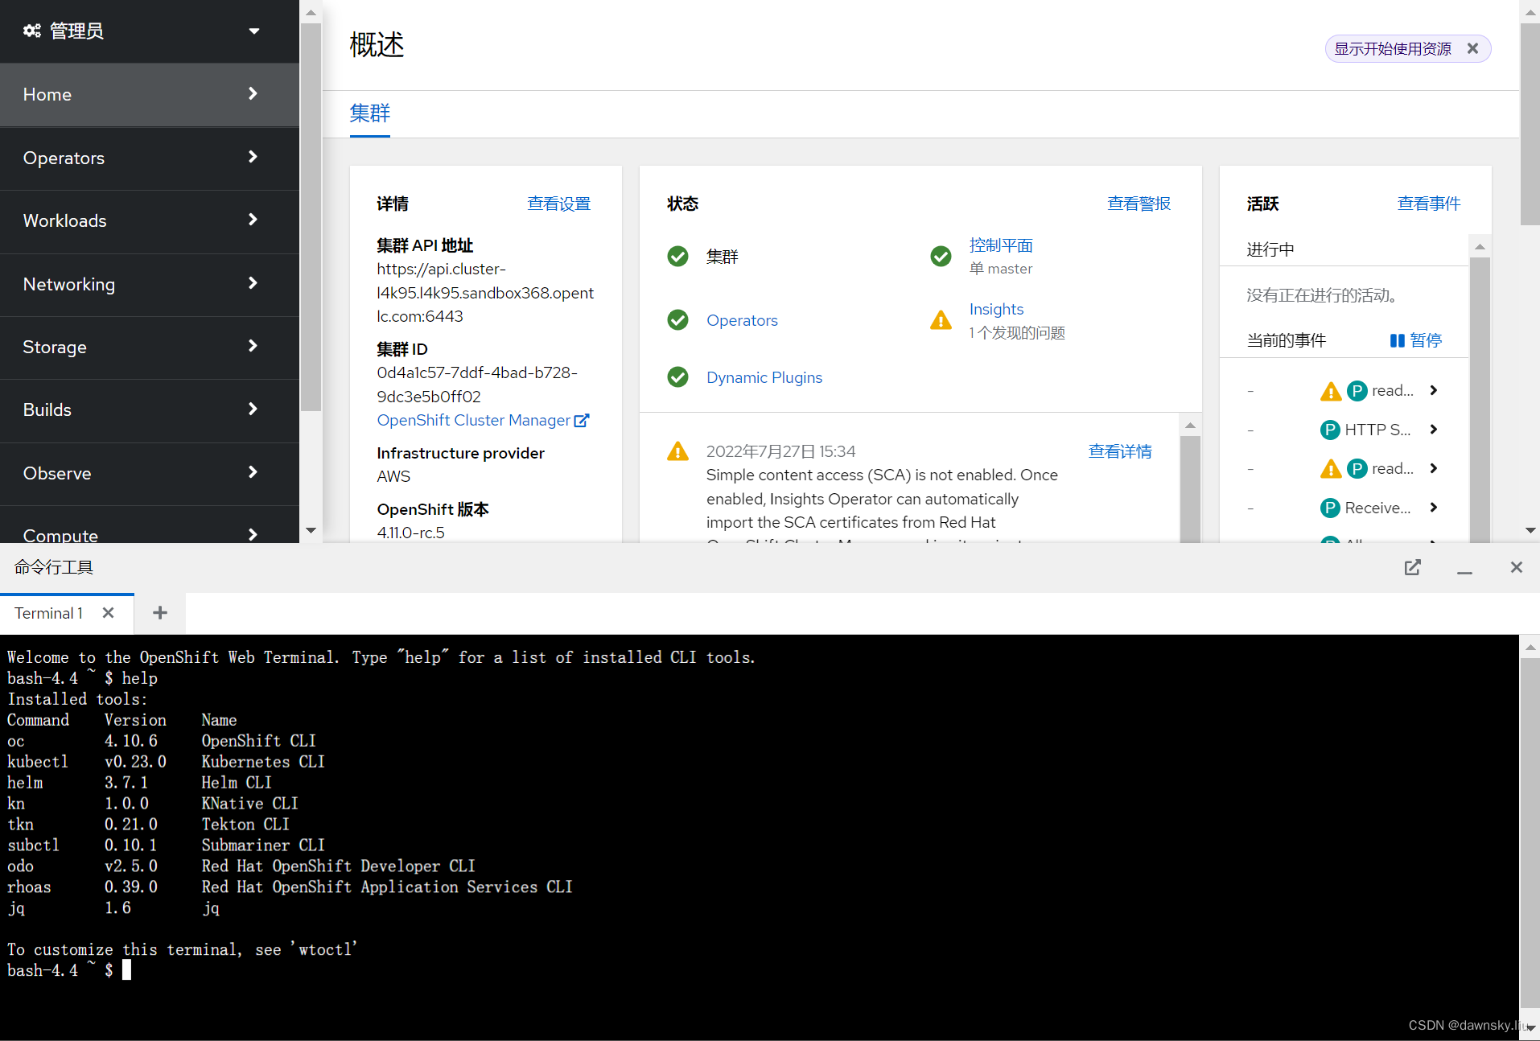Open 查看警报 to view alerts
Screen dimensions: 1540x1041
(1139, 203)
